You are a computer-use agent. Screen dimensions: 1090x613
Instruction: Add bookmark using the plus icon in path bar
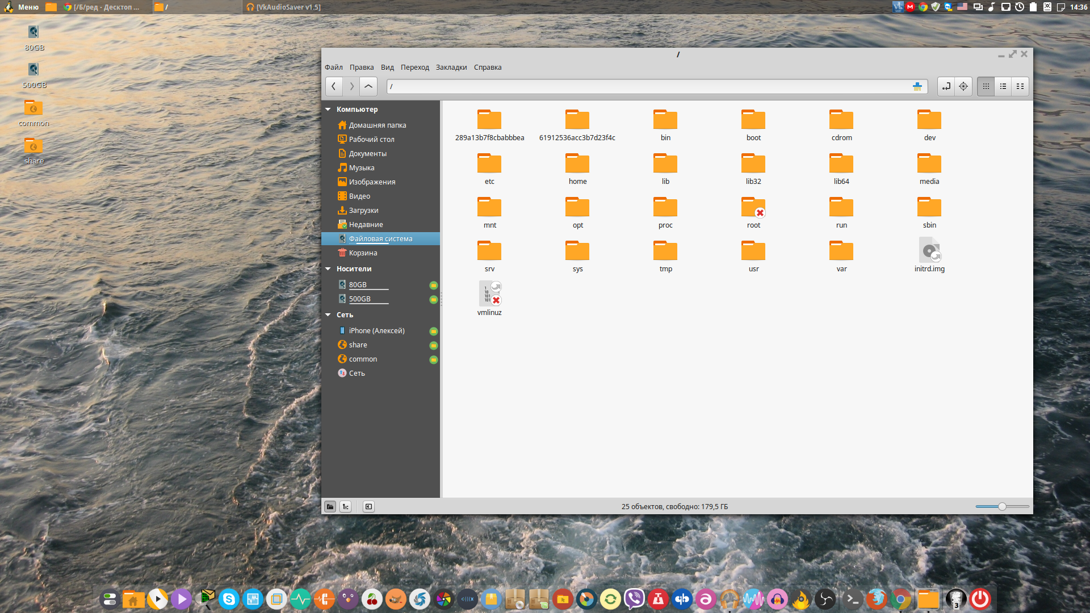click(917, 86)
